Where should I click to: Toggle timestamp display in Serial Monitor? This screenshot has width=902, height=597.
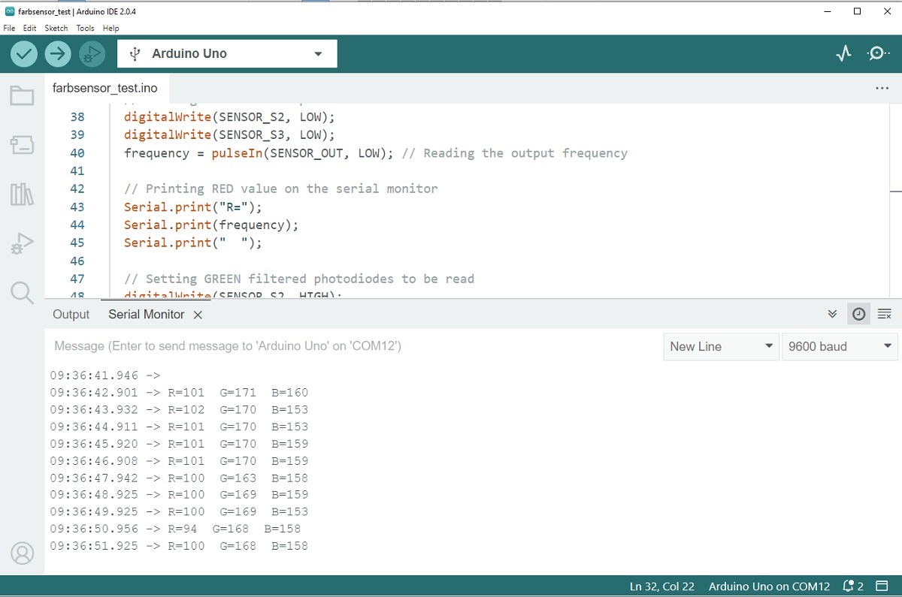click(858, 314)
